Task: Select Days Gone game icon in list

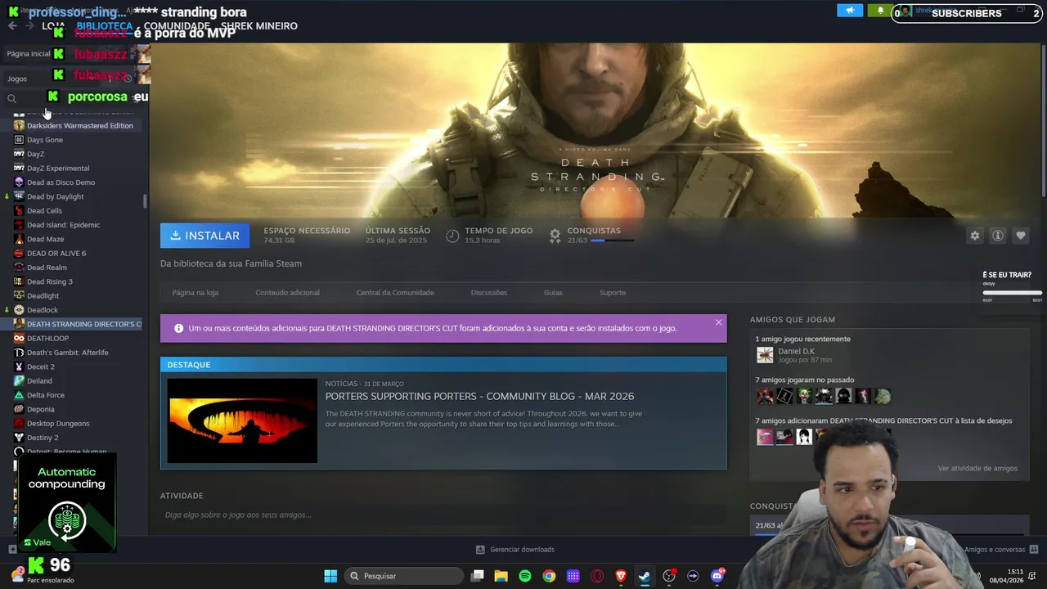Action: [19, 140]
